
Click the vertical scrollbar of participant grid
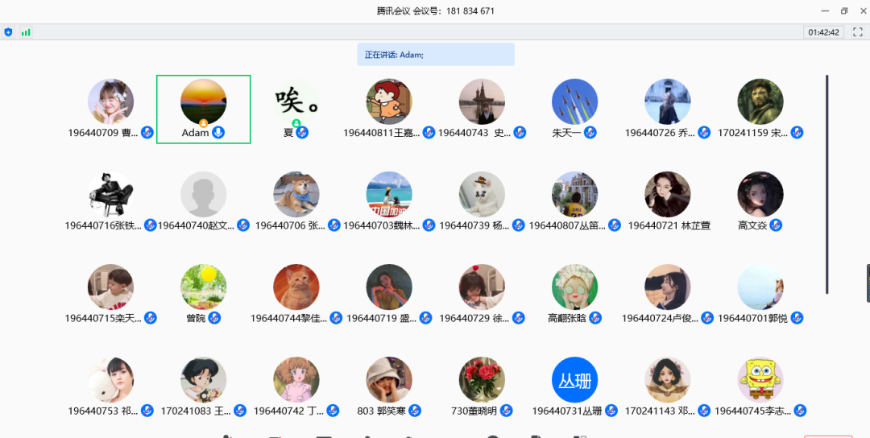[827, 184]
